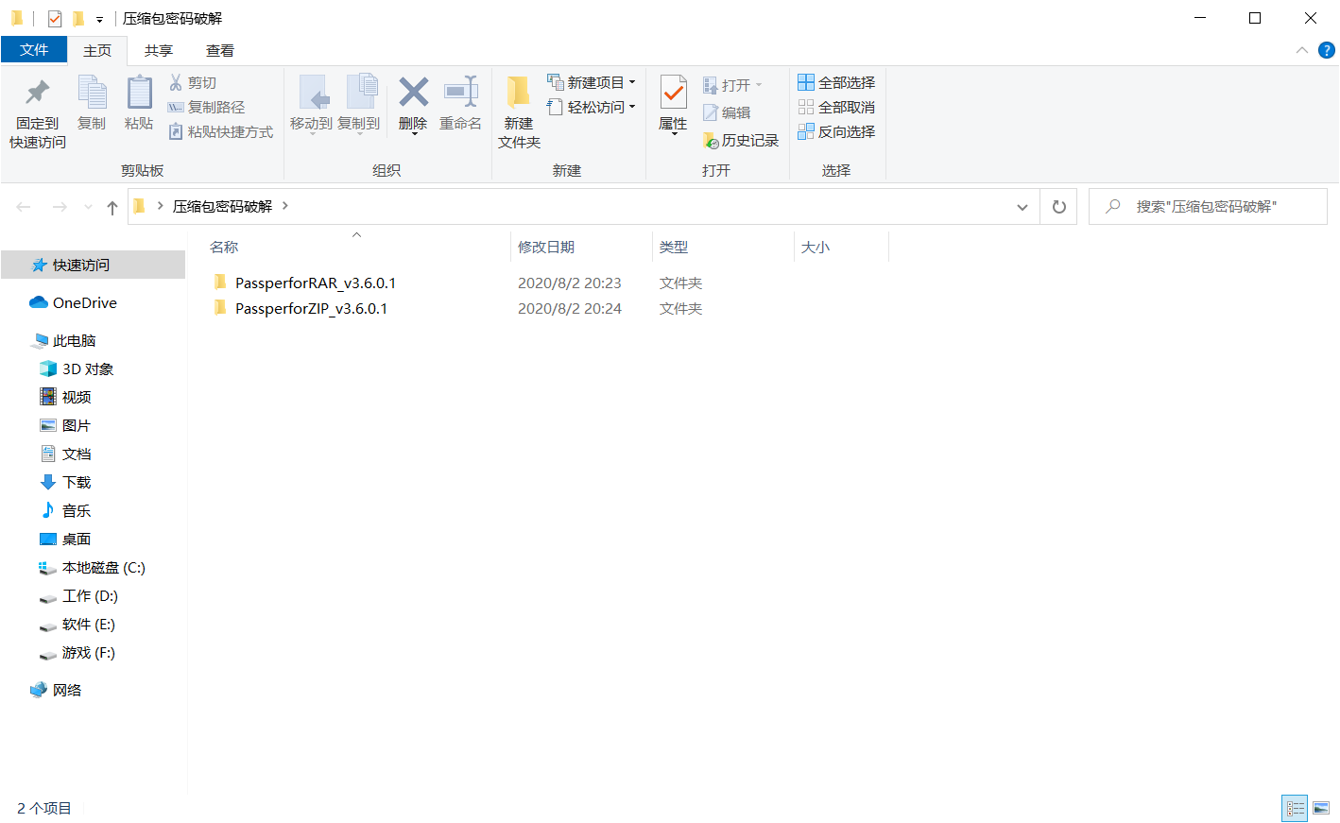
Task: Click the History (历史记录) icon
Action: (742, 140)
